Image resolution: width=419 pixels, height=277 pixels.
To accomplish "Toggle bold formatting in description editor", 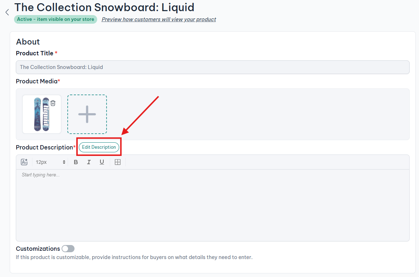I will pyautogui.click(x=76, y=162).
